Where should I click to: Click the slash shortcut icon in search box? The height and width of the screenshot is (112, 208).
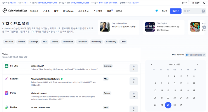pos(203,11)
